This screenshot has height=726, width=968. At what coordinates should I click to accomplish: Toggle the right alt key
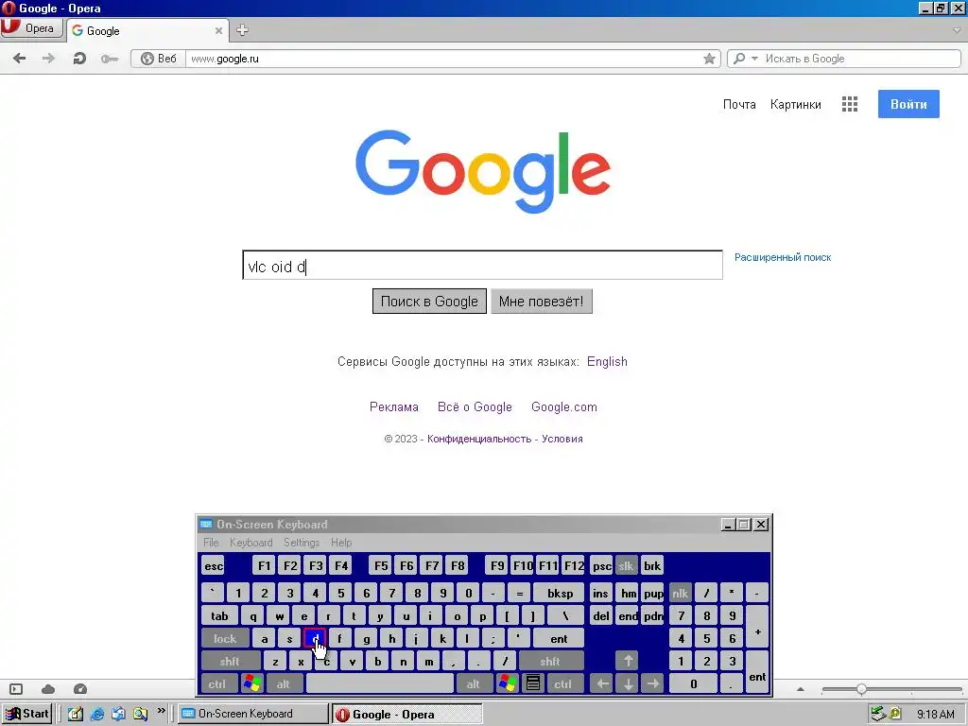[474, 684]
